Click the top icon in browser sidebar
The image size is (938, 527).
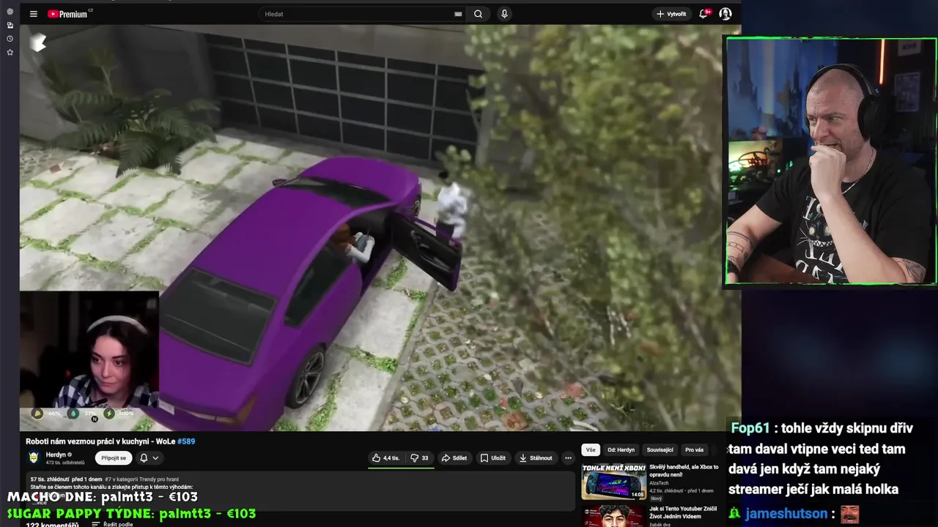tap(10, 12)
